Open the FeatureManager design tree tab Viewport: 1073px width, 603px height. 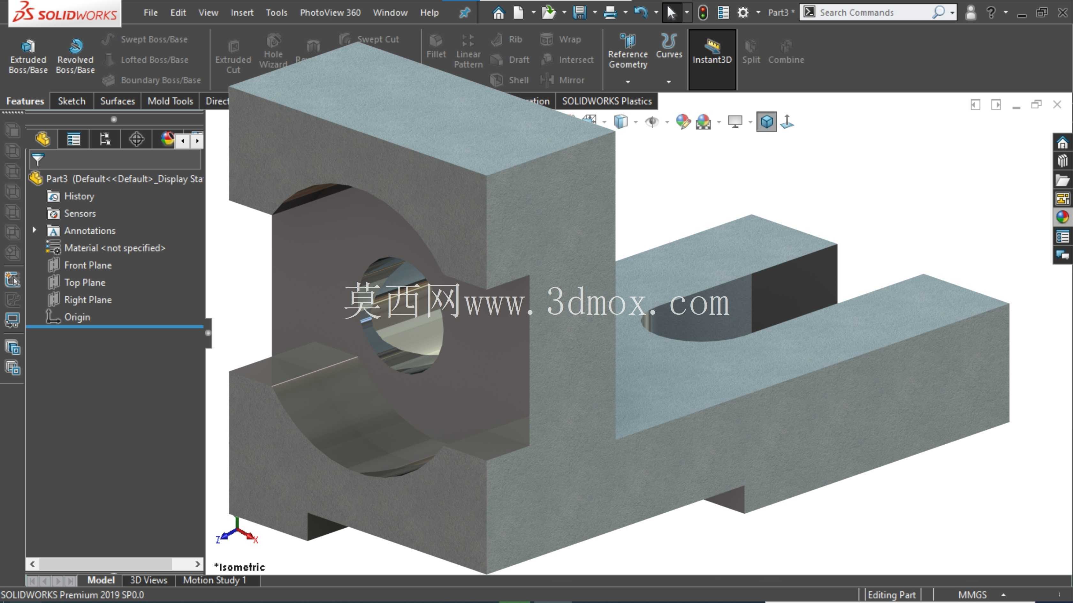[x=42, y=139]
